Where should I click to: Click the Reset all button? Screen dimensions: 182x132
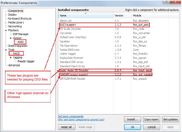pos(67,127)
